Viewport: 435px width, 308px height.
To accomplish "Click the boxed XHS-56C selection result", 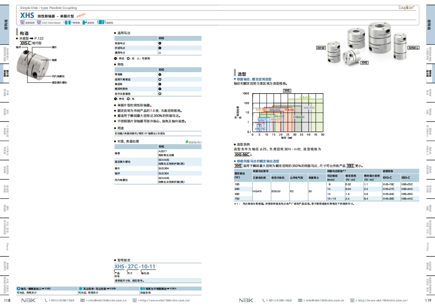I will click(242, 155).
